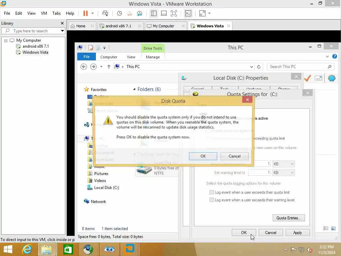
Task: Go forward in the explorer window
Action: click(93, 67)
